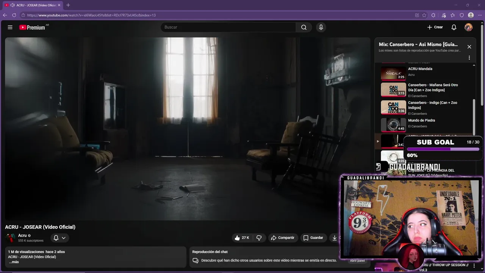This screenshot has height=273, width=485.
Task: Expand the description with ...más
Action: click(14, 262)
